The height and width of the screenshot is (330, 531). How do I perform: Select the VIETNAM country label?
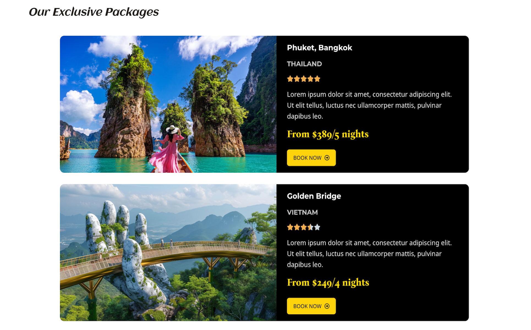pyautogui.click(x=302, y=212)
